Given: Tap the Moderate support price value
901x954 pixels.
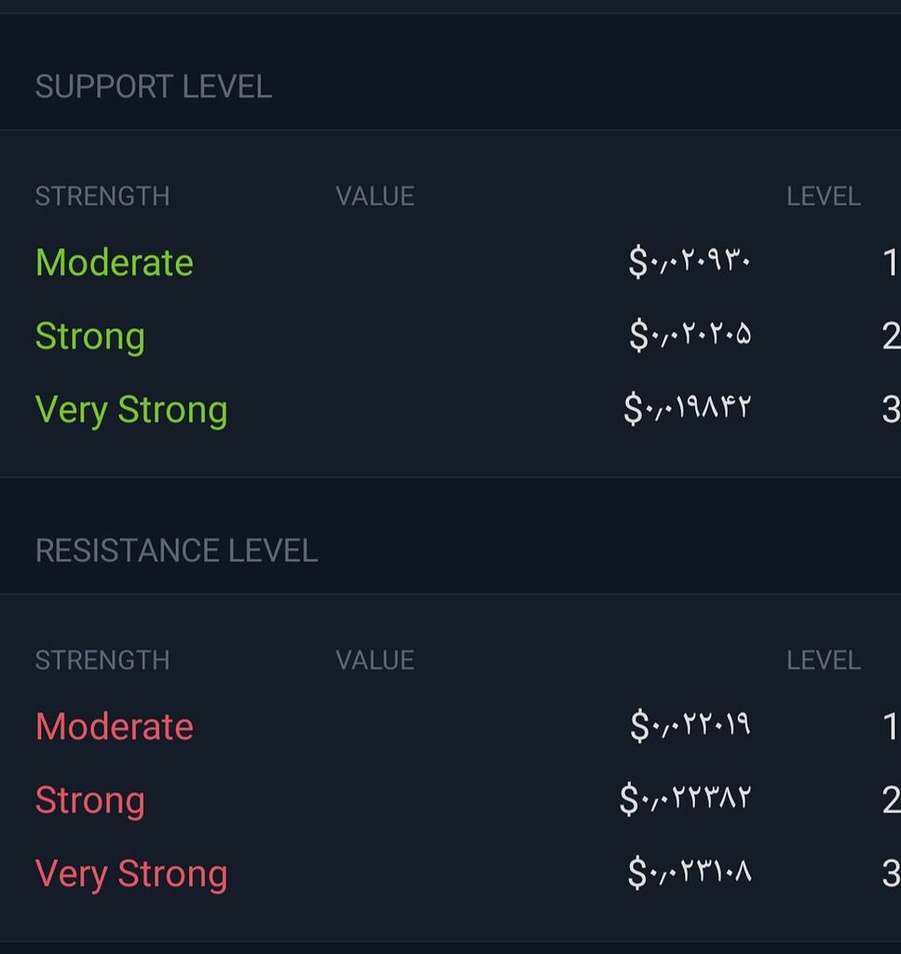Looking at the screenshot, I should tap(689, 262).
